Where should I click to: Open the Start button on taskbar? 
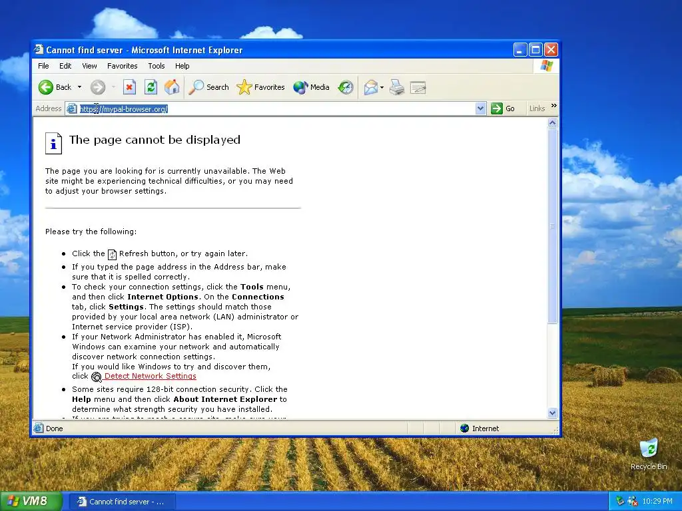(31, 502)
